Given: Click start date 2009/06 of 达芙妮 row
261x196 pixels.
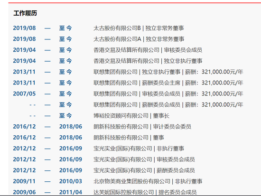Looking at the screenshot, I should [x=24, y=192].
